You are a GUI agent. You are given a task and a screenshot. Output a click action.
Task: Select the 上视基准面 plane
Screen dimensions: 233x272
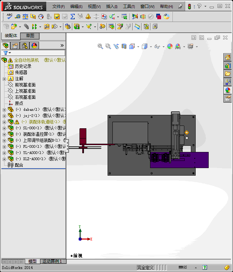pyautogui.click(x=25, y=91)
